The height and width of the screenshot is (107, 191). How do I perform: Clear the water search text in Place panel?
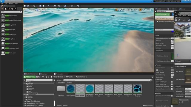(x=21, y=12)
